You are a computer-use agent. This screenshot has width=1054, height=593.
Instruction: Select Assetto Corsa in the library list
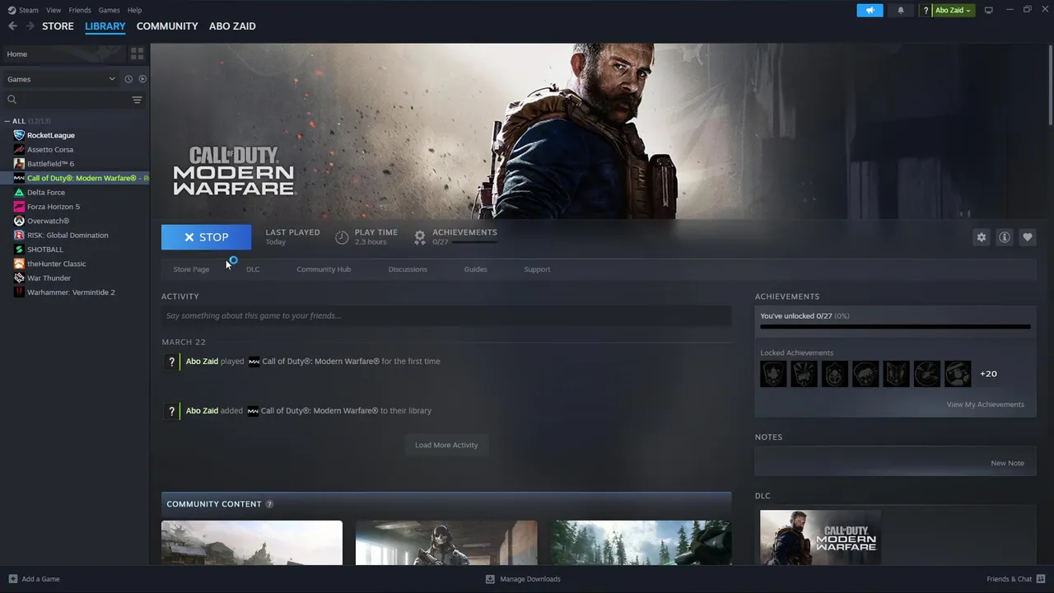click(50, 149)
